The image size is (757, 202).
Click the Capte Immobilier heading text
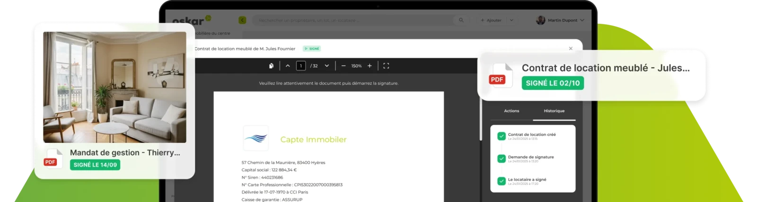[x=313, y=140]
